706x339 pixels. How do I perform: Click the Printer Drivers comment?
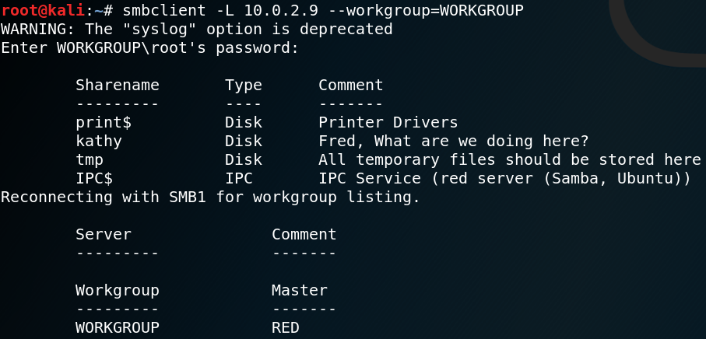tap(388, 122)
